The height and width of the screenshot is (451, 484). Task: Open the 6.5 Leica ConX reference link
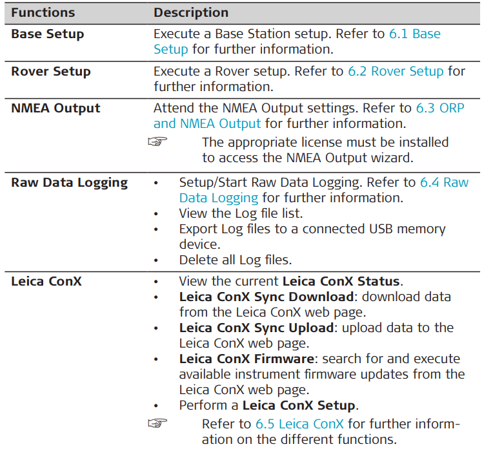(x=299, y=425)
